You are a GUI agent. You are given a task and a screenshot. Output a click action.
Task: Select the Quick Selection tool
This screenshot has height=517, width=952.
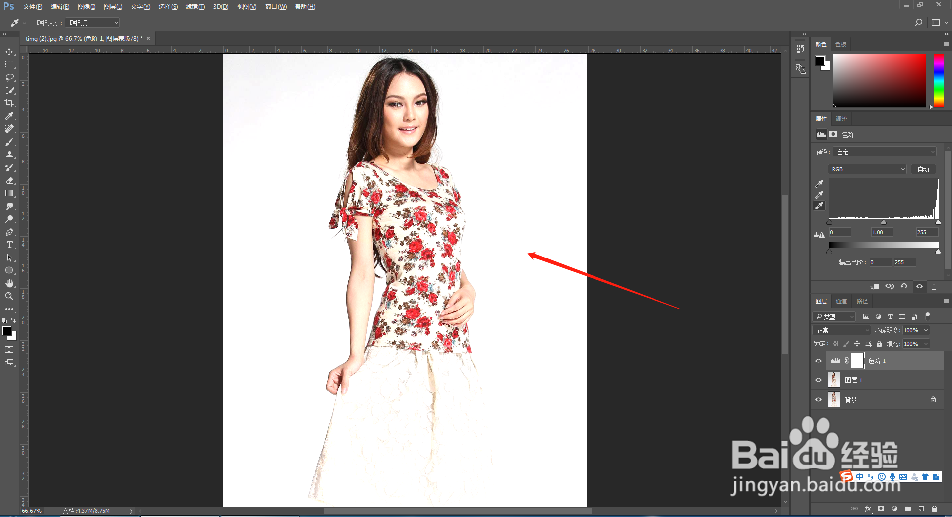tap(9, 90)
